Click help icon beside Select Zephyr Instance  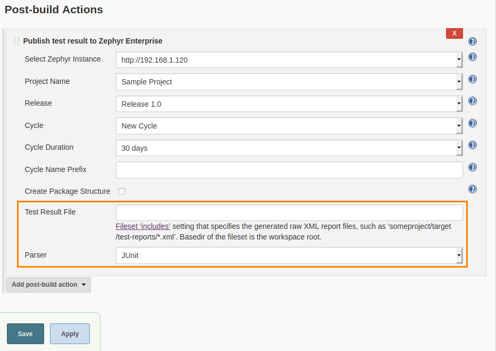tap(472, 57)
